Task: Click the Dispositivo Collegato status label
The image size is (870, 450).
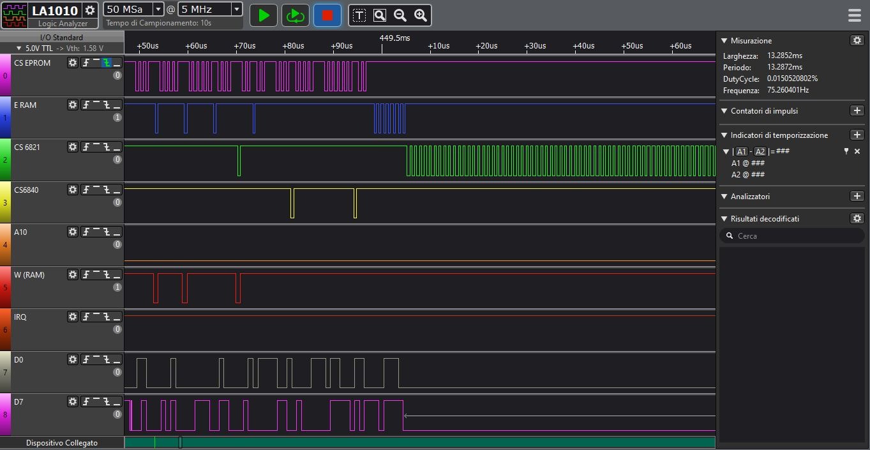Action: [62, 442]
